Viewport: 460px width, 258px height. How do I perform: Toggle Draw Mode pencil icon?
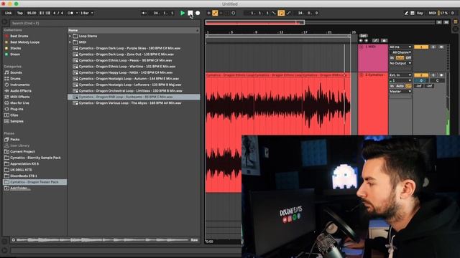point(406,13)
